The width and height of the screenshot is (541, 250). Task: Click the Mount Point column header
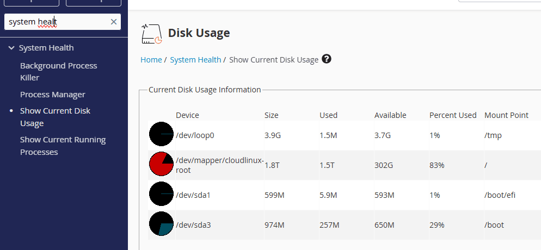[506, 115]
